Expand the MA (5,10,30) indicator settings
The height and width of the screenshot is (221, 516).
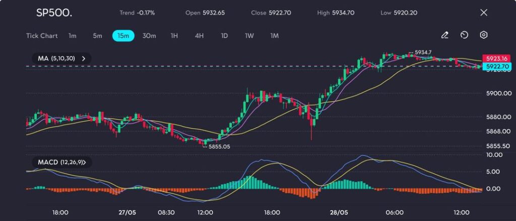(x=59, y=59)
